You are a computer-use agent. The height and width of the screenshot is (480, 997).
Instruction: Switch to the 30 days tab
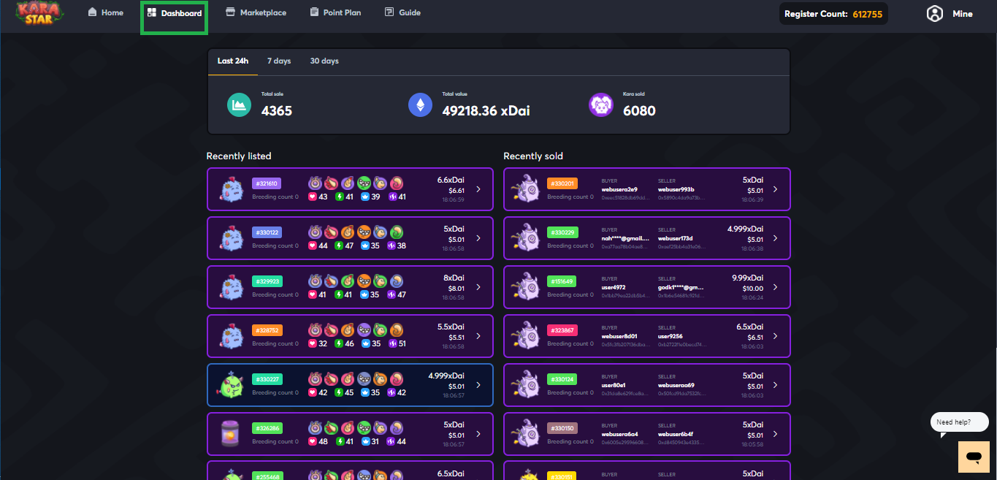pos(324,61)
